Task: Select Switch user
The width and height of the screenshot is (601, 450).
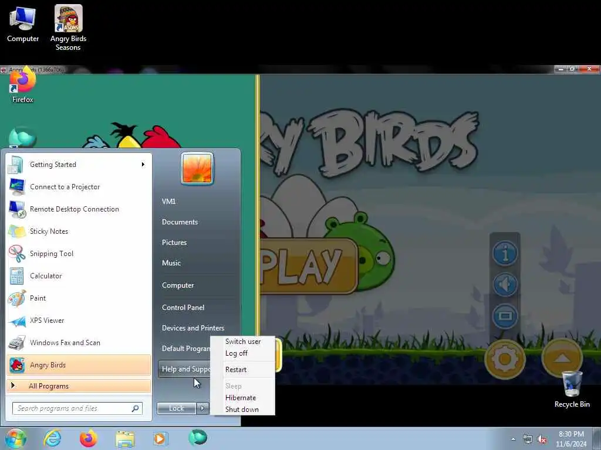Action: (x=243, y=342)
